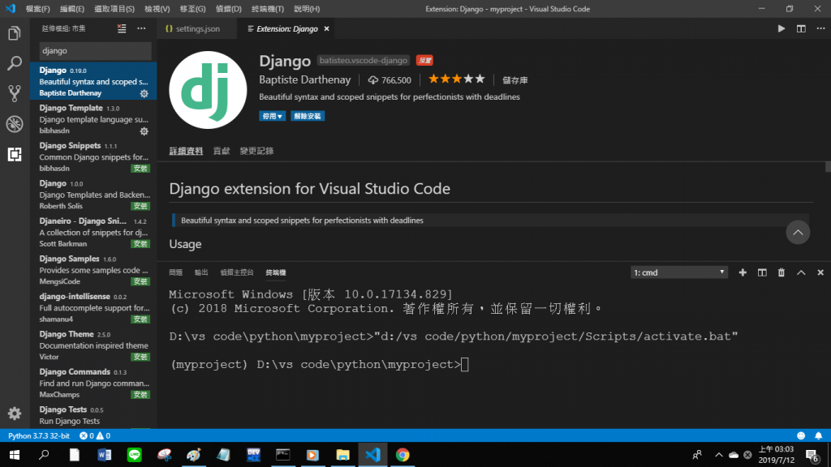The height and width of the screenshot is (467, 831).
Task: Open the 終端機(T) Terminal menu
Action: pyautogui.click(x=268, y=9)
